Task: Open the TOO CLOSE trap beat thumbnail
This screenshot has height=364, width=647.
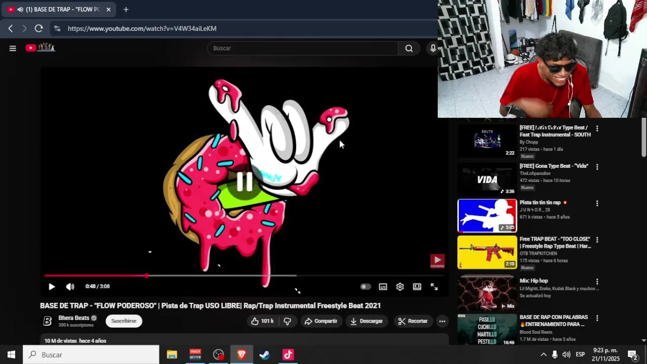Action: coord(487,252)
